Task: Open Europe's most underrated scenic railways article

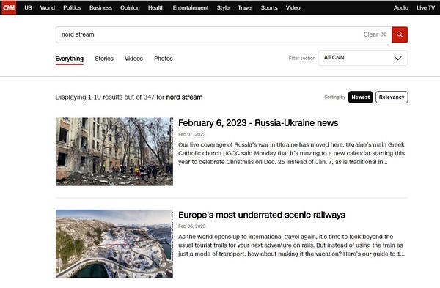Action: click(x=262, y=215)
